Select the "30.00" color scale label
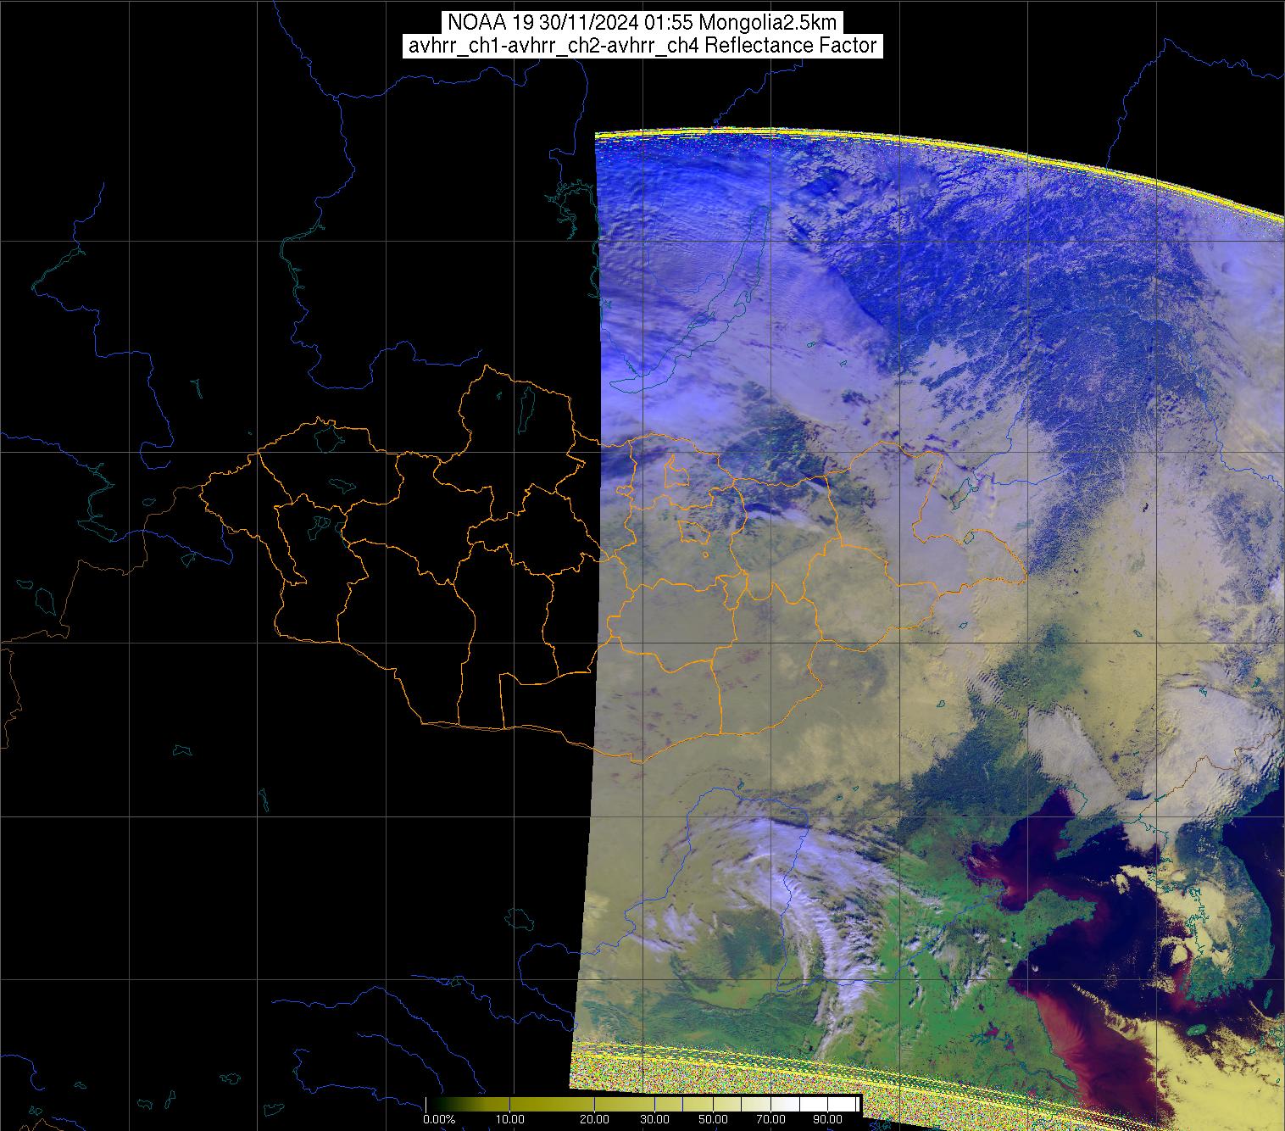Viewport: 1285px width, 1131px height. point(654,1120)
